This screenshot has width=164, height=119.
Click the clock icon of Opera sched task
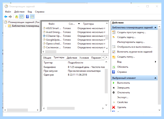pyautogui.click(x=44, y=44)
